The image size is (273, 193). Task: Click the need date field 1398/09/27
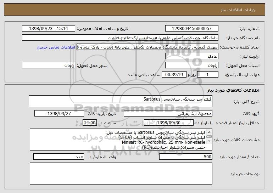(59, 114)
